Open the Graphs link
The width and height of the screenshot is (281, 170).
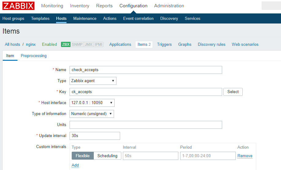[185, 45]
